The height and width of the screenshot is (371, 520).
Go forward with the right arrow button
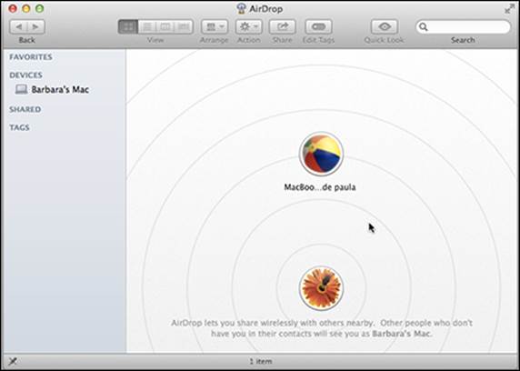click(x=35, y=27)
